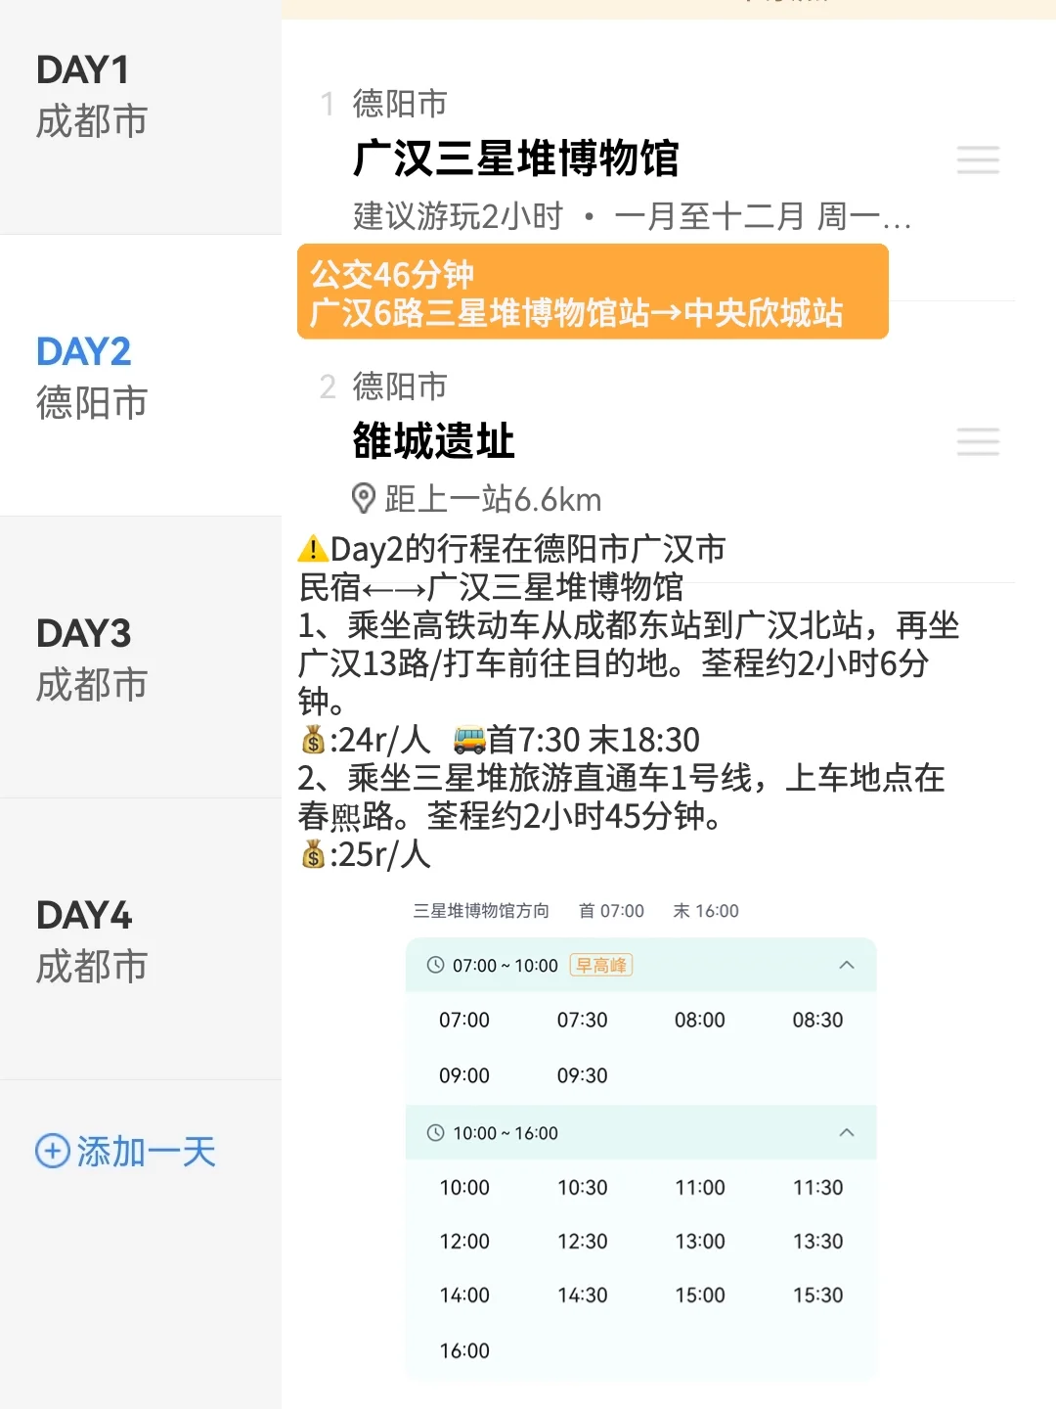Select the 07:00 departure time
1056x1409 pixels.
coord(464,1021)
